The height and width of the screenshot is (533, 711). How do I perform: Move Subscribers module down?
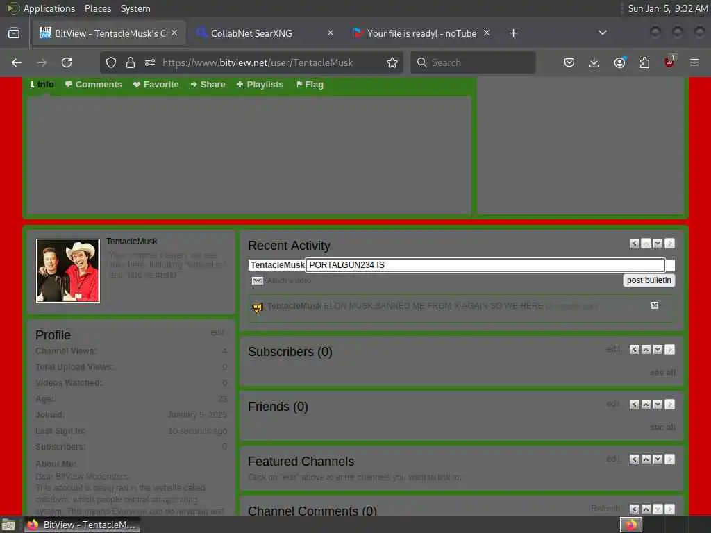[658, 350]
